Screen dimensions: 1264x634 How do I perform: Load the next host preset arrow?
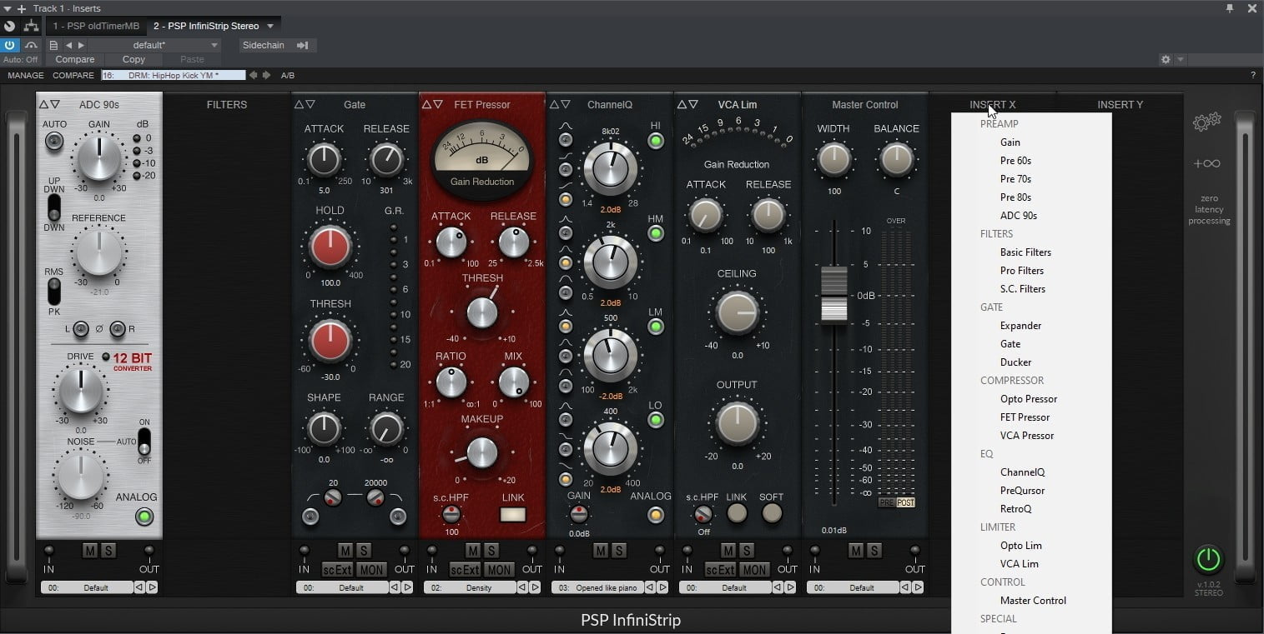[81, 45]
